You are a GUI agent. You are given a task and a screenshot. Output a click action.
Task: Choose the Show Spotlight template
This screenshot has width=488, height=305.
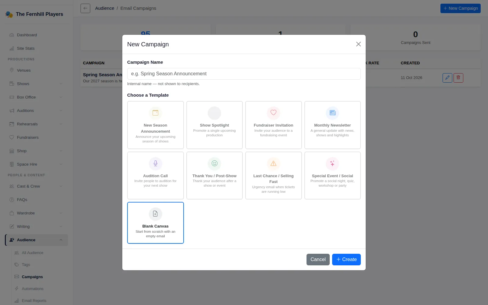click(x=214, y=125)
